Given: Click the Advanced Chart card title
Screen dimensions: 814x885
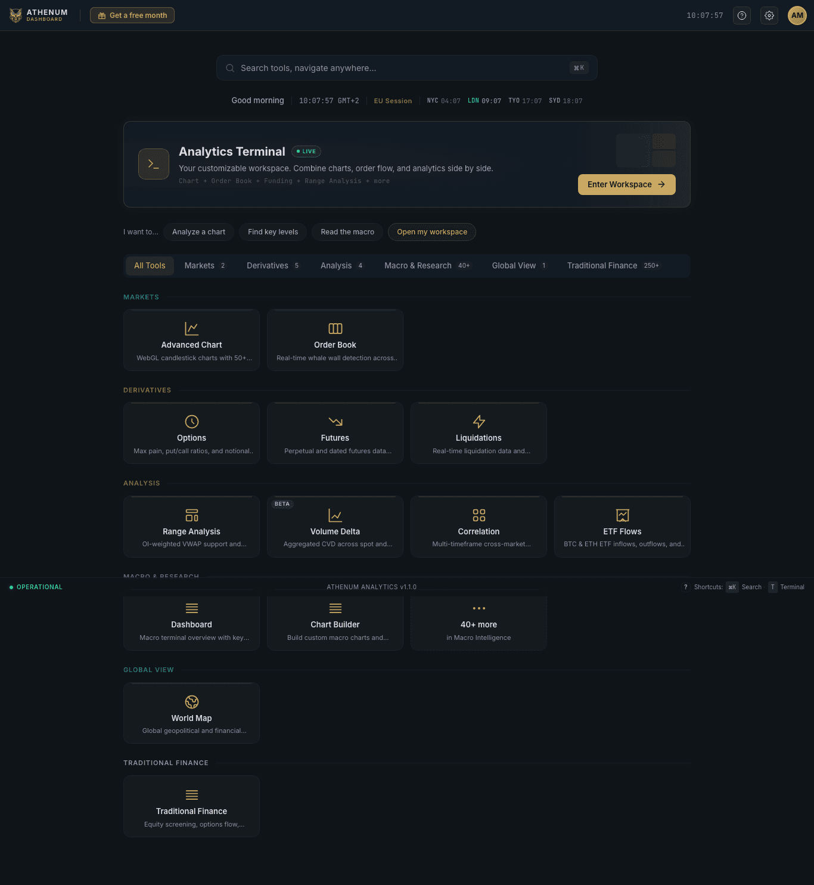Looking at the screenshot, I should [x=191, y=345].
